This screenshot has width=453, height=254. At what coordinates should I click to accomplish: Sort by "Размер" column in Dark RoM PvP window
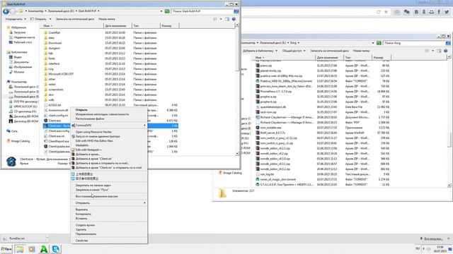170,25
